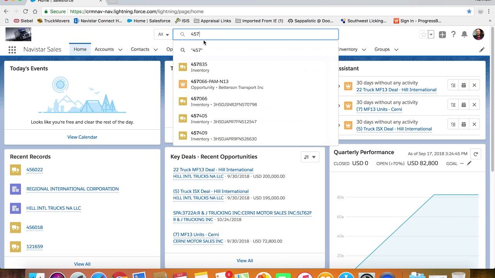
Task: Open the Global Actions plus icon
Action: (442, 34)
